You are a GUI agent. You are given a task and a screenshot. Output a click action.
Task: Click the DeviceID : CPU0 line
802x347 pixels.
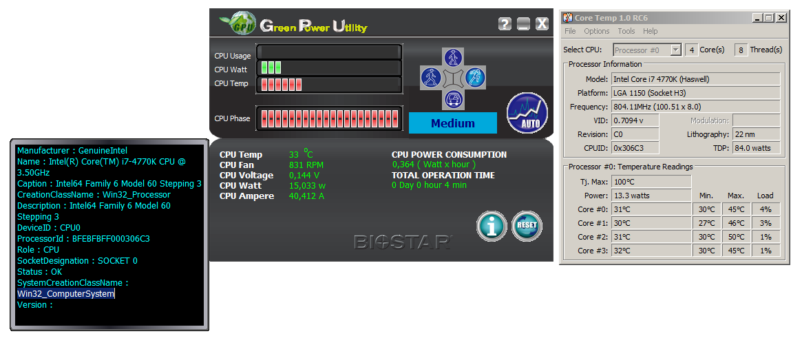click(49, 228)
